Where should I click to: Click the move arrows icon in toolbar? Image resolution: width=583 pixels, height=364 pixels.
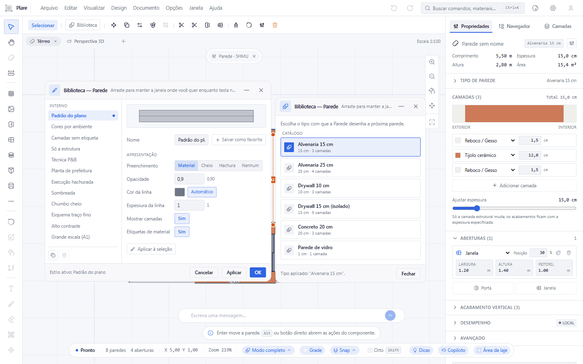pyautogui.click(x=114, y=25)
